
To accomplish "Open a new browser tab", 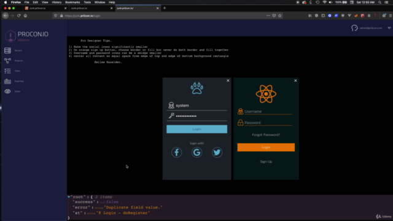I will tap(165, 8).
